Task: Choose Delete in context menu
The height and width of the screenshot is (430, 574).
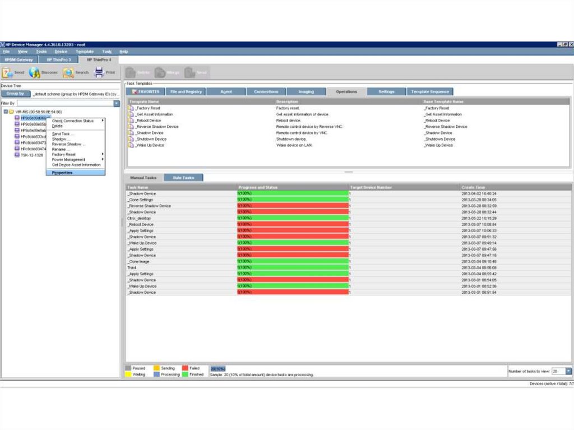Action: 76,126
